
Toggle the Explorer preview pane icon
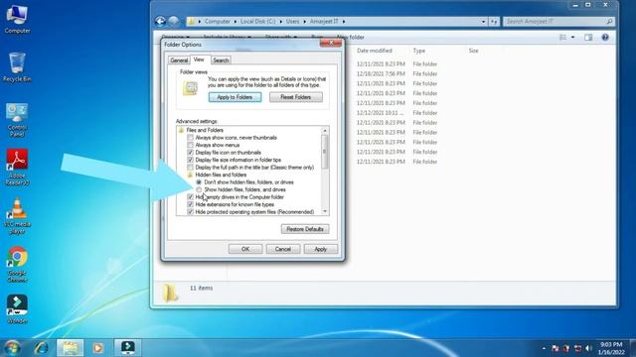588,38
